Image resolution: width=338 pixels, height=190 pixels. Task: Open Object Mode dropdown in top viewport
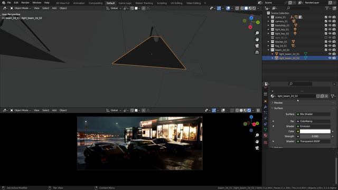21,8
